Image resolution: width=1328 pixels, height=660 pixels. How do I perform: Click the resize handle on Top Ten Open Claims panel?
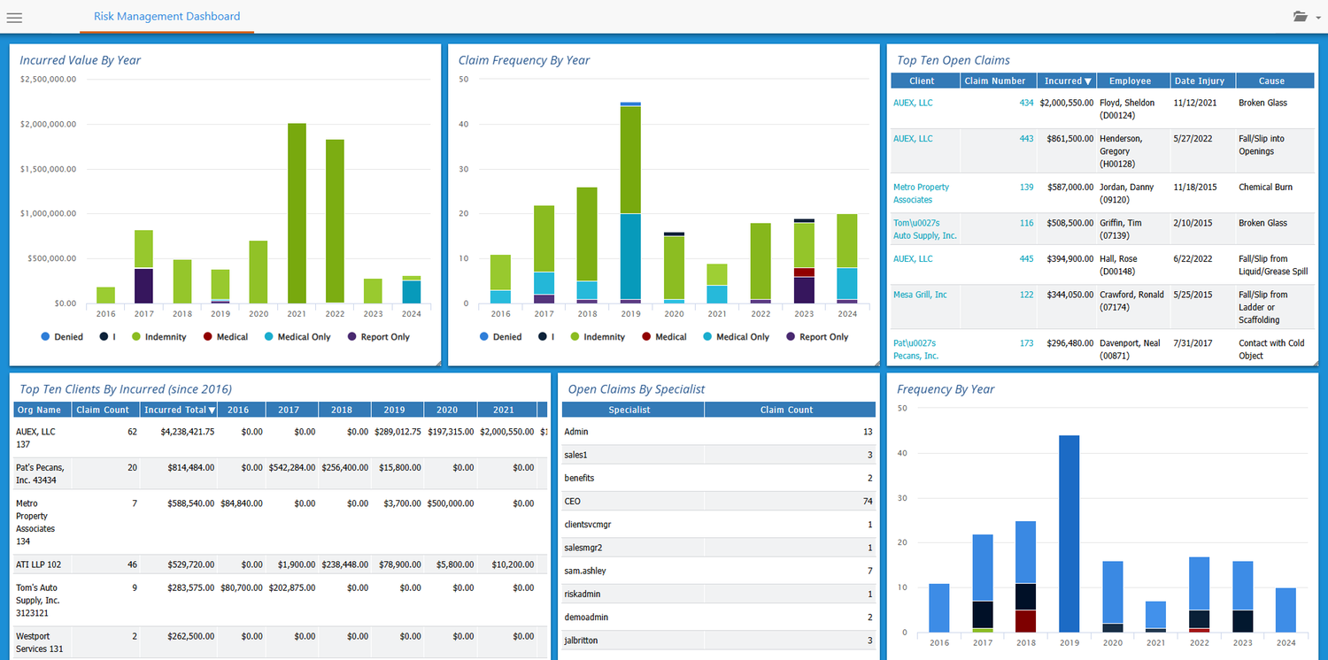pos(1316,363)
